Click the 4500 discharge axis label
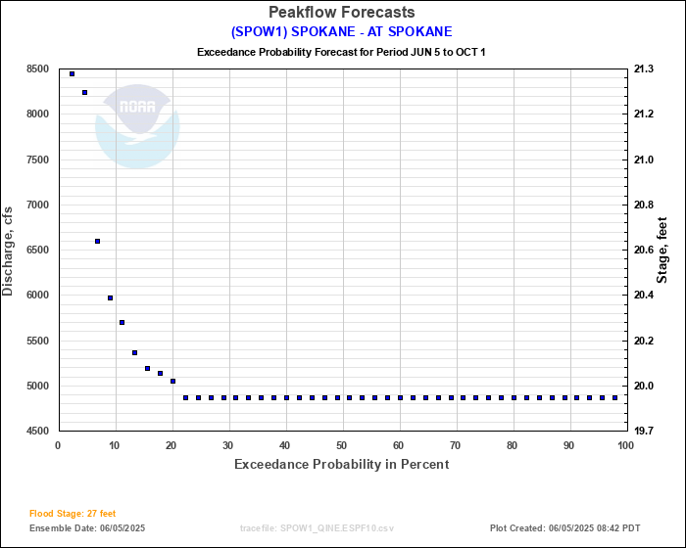The height and width of the screenshot is (548, 686). click(37, 431)
